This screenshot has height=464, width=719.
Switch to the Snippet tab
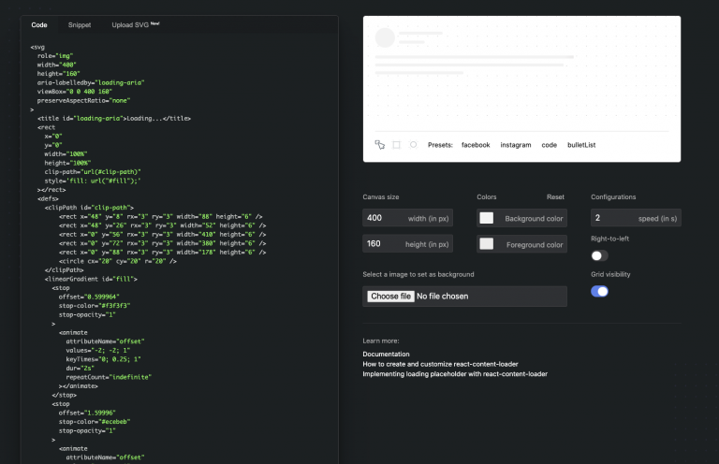point(80,24)
